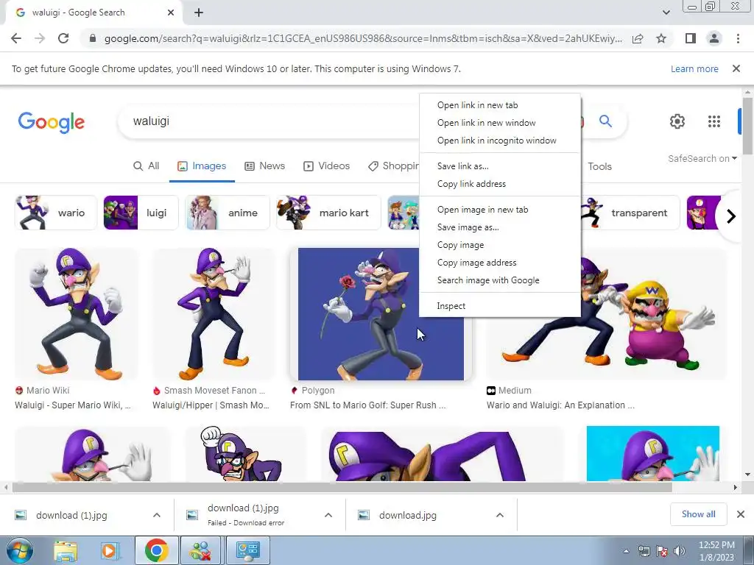Close the downloads bar
Screen dimensions: 754x565
tap(741, 514)
